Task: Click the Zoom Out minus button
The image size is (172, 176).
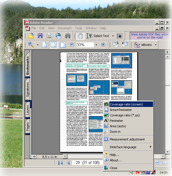Action: (72, 45)
